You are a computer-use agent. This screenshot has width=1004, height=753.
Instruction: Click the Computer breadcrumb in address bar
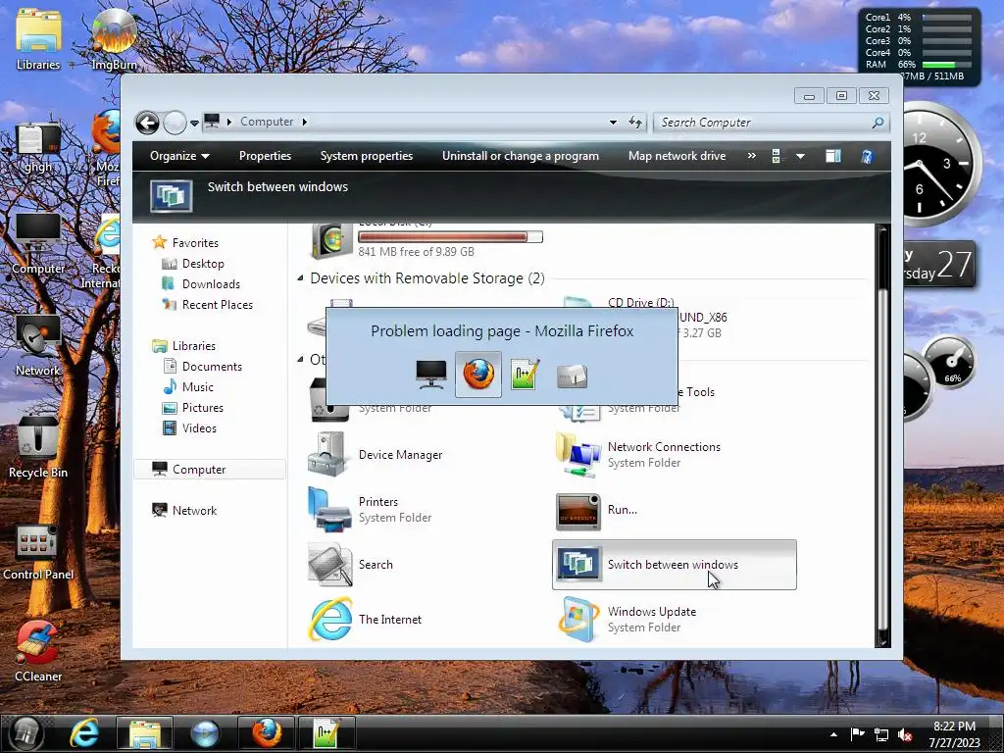(267, 122)
